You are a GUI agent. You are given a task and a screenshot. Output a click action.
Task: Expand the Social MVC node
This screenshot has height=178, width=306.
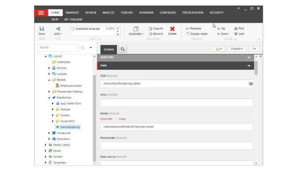(x=53, y=121)
